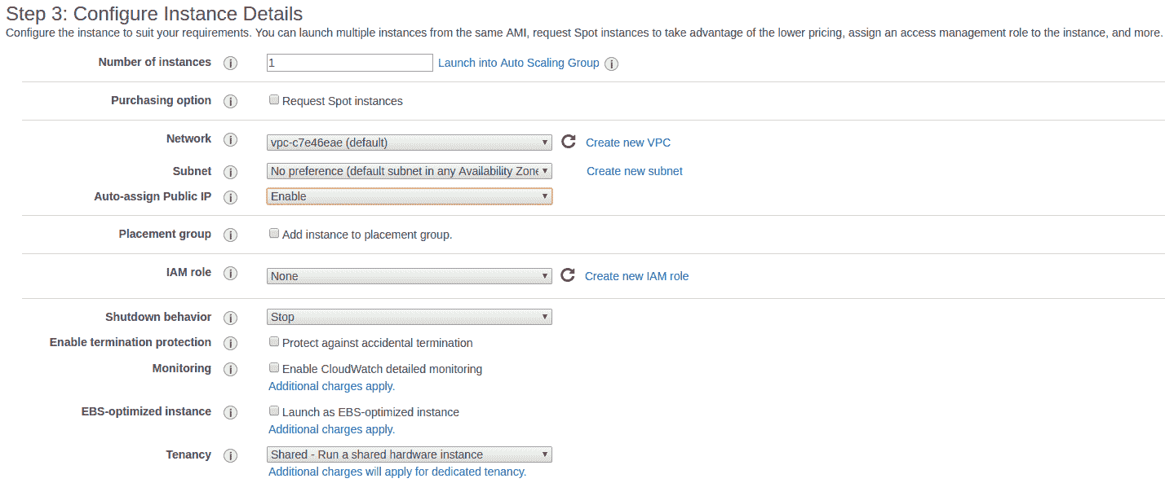Screen dimensions: 1165x483
Task: Expand the Subnet dropdown
Action: (410, 171)
